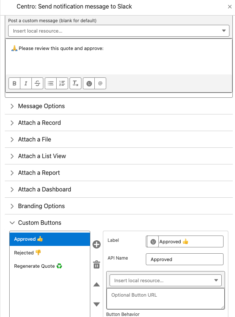Insert a bulleted list in message
This screenshot has height=317, width=235.
[x=51, y=83]
